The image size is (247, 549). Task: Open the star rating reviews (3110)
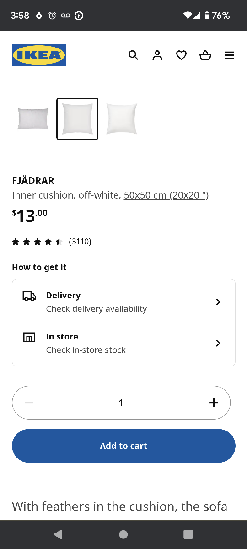[52, 242]
